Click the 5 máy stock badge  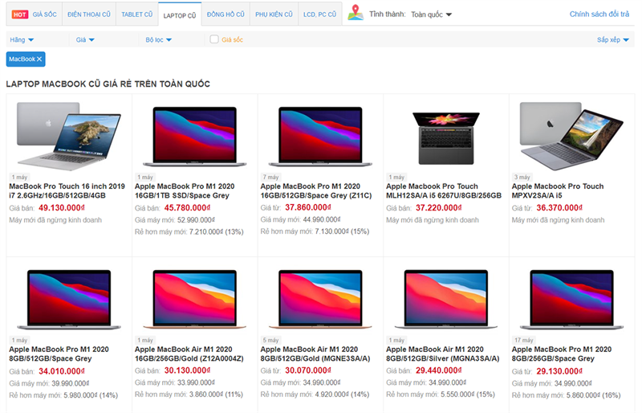270,340
